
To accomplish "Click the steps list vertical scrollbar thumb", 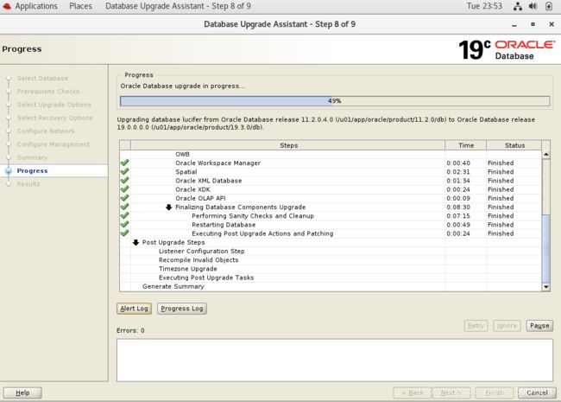I will (x=546, y=248).
